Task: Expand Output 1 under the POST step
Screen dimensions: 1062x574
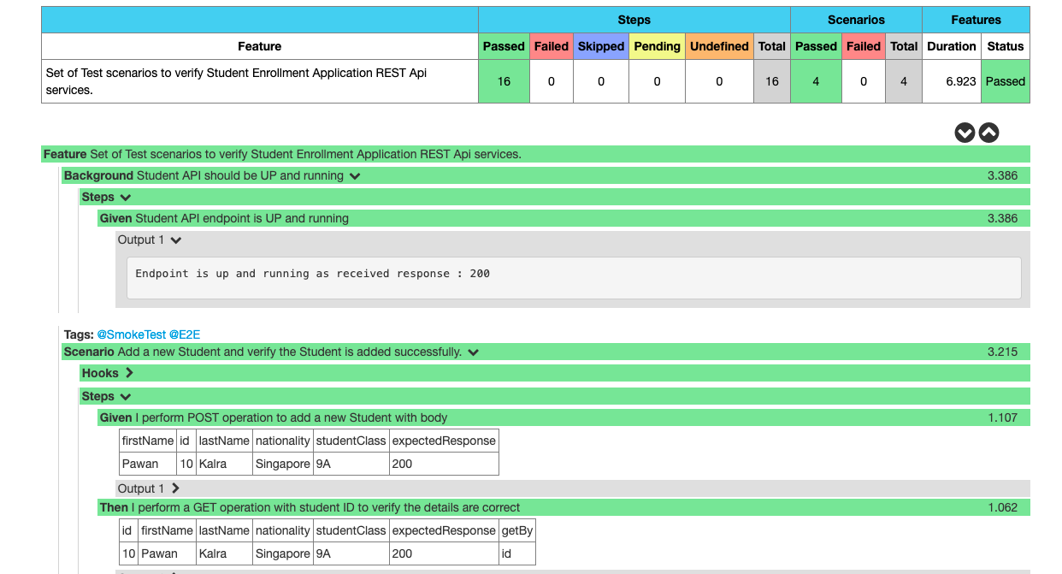Action: coord(174,488)
